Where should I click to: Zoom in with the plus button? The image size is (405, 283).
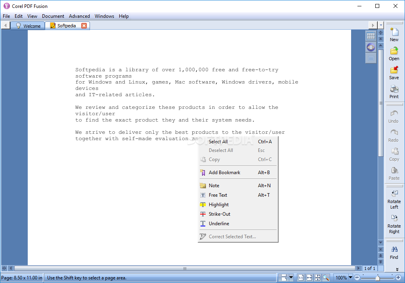pyautogui.click(x=398, y=277)
